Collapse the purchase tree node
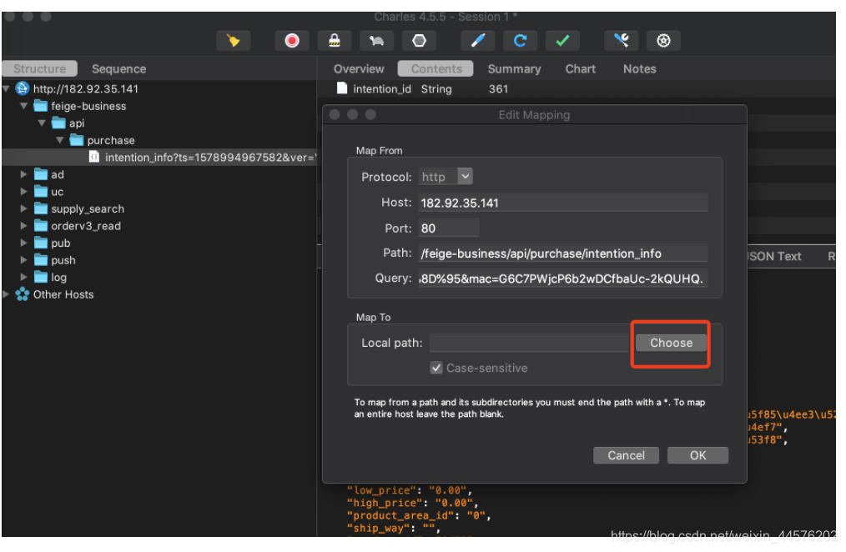The image size is (846, 552). (60, 140)
